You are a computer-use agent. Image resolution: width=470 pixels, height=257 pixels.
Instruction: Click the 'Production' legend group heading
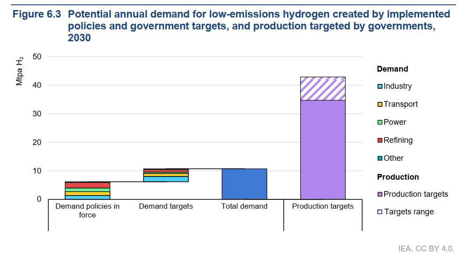(x=398, y=177)
